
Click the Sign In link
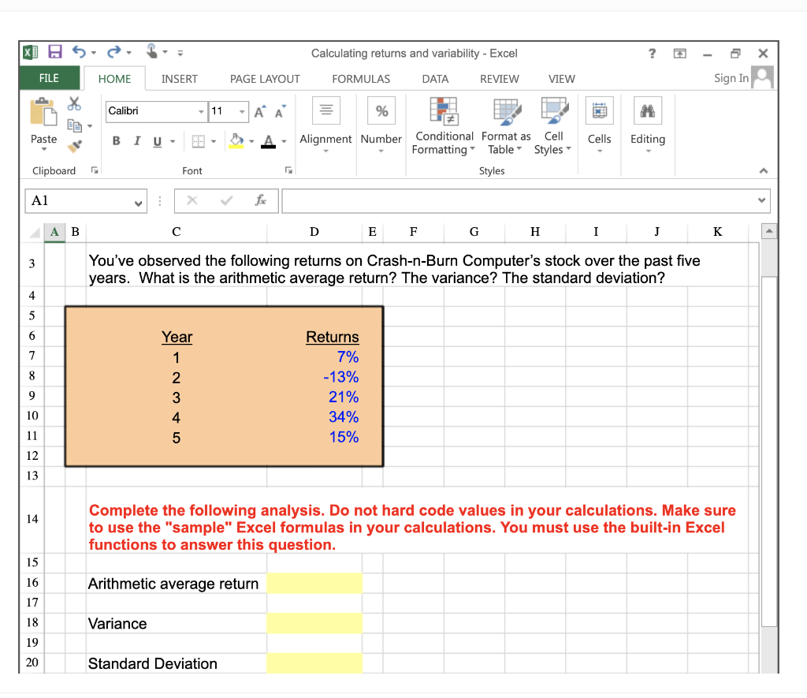731,78
